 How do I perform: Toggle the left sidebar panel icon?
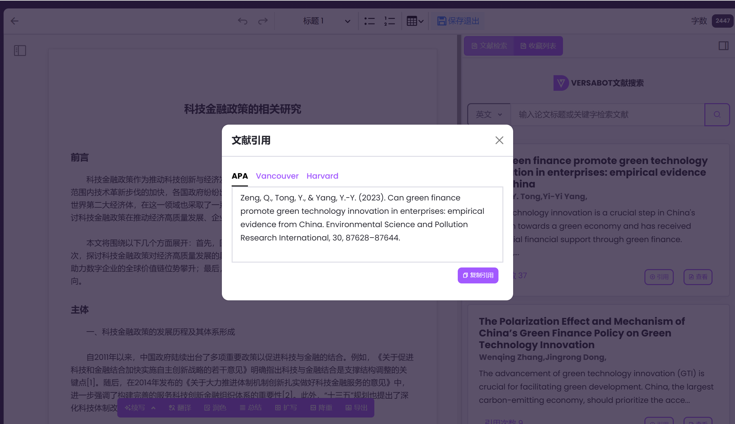[20, 50]
